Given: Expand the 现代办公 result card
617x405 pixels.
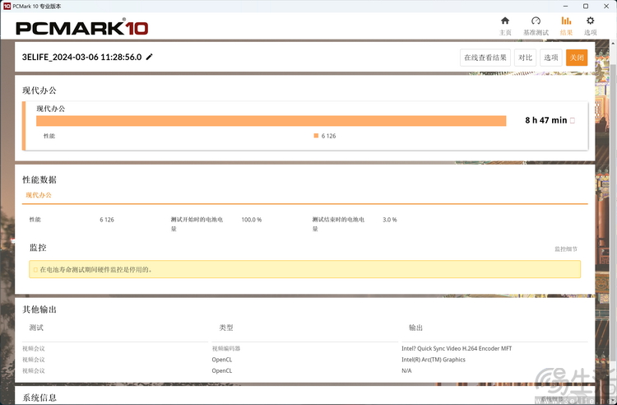Looking at the screenshot, I should click(304, 108).
